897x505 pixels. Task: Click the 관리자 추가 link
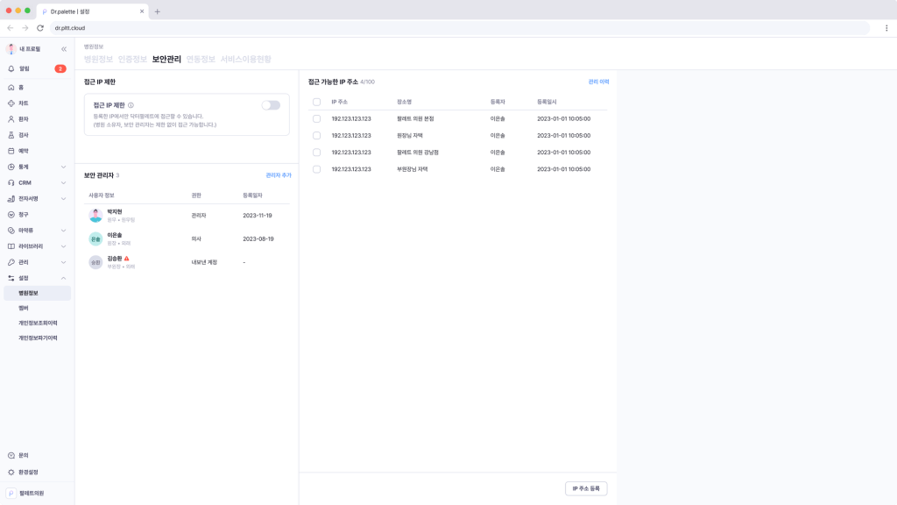click(278, 175)
